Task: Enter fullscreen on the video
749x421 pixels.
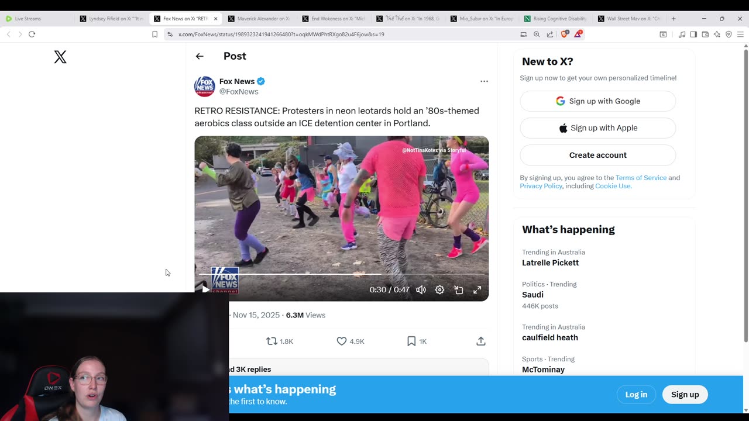Action: (x=477, y=289)
